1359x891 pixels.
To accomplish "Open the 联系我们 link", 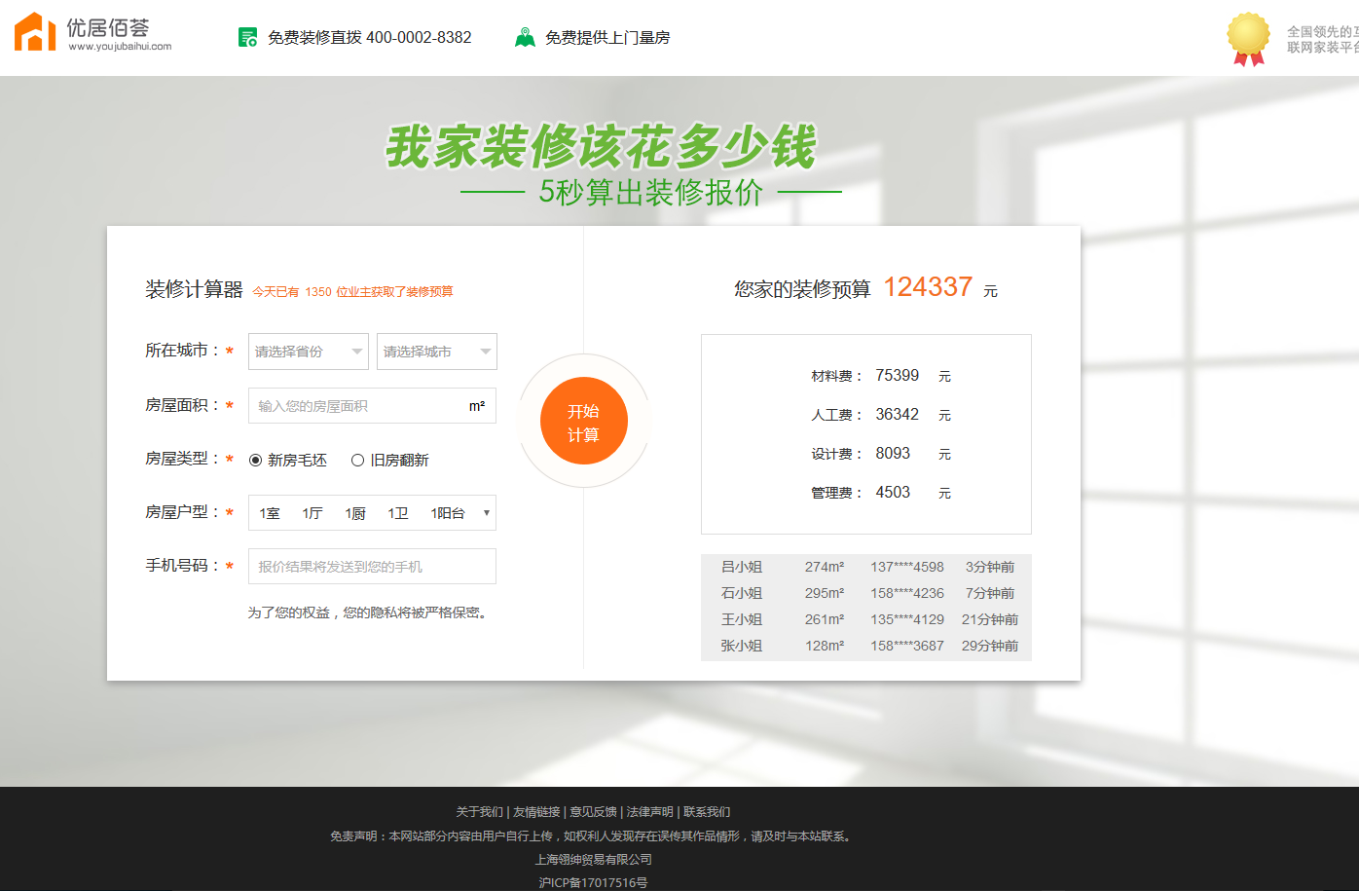I will click(x=709, y=811).
